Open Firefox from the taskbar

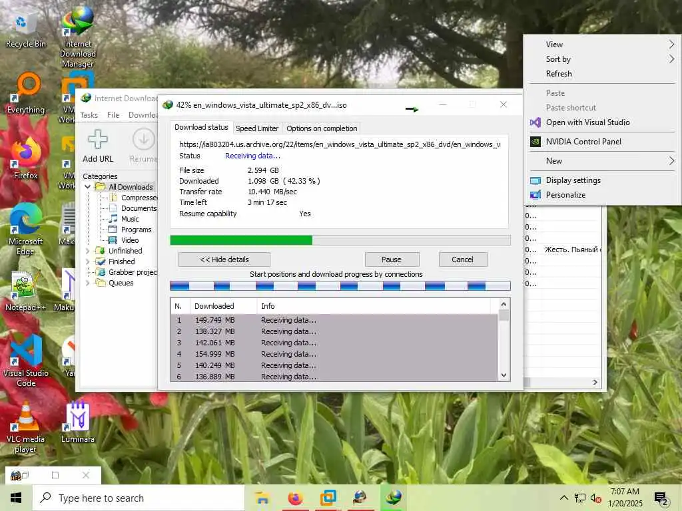tap(295, 498)
